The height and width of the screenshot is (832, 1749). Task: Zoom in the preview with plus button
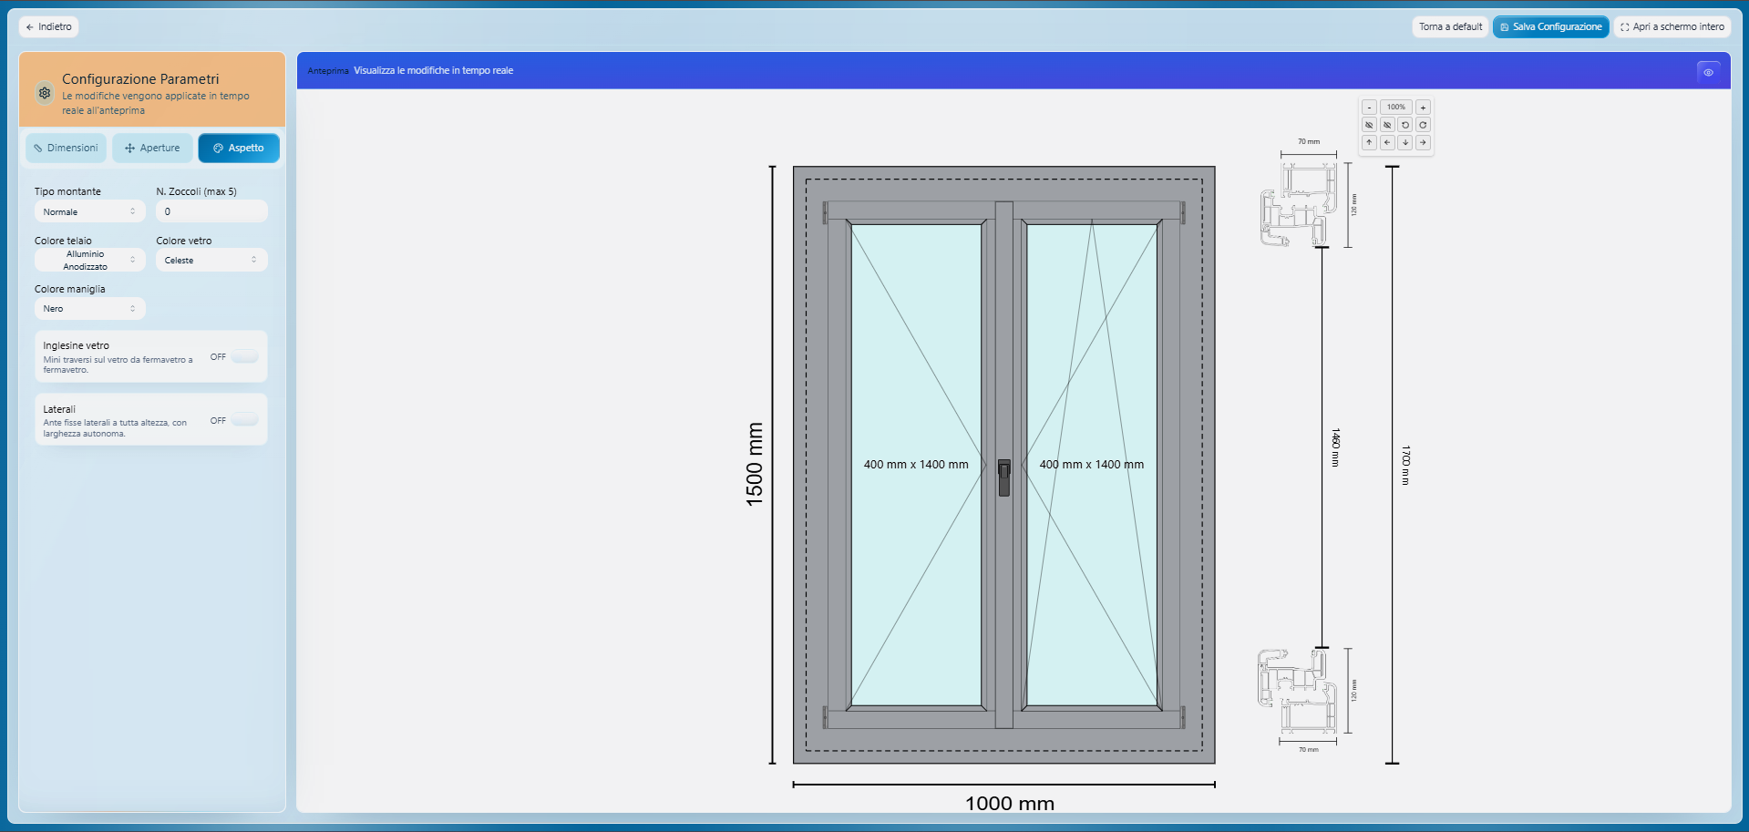pos(1423,108)
